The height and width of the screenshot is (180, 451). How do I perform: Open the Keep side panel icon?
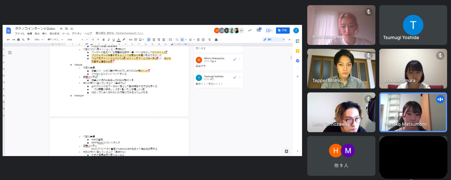298,51
